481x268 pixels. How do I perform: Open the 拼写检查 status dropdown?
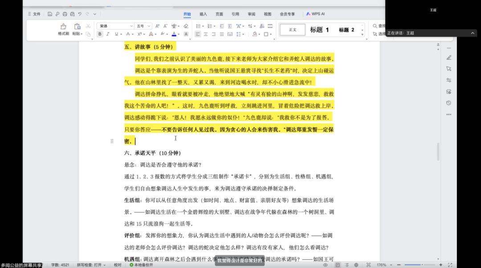click(x=91, y=265)
